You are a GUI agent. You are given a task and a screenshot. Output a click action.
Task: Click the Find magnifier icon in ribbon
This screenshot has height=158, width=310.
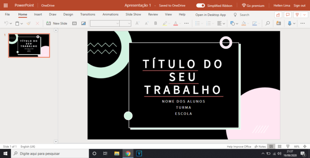click(x=267, y=23)
